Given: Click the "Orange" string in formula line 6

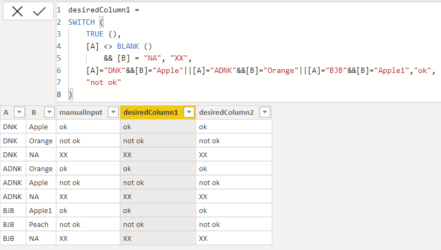Looking at the screenshot, I should tap(281, 70).
